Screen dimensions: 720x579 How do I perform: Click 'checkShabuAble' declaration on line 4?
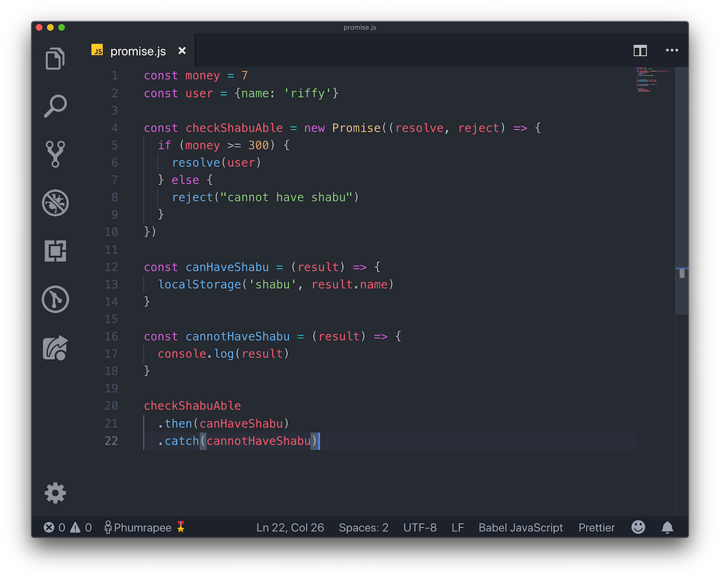(234, 128)
